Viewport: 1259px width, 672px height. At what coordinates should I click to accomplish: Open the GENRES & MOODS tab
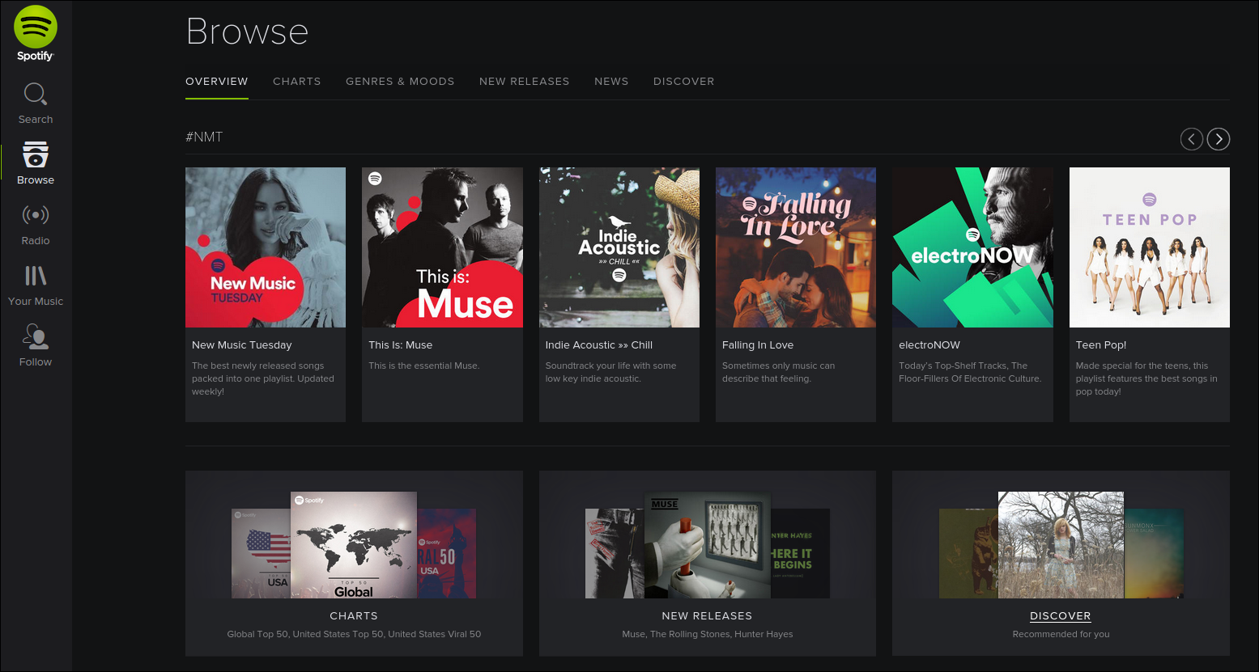point(400,81)
